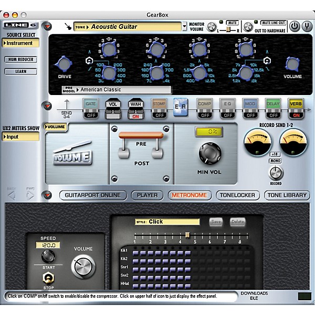Select the COMP compressor effect icon
Screen dimensions: 315x315
(204, 104)
